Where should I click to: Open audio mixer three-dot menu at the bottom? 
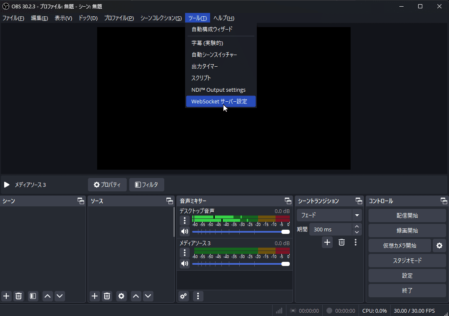[x=198, y=296]
